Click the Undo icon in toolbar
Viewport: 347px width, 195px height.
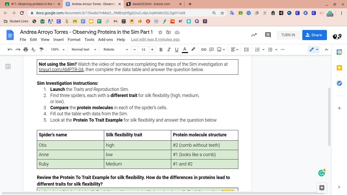(10, 50)
